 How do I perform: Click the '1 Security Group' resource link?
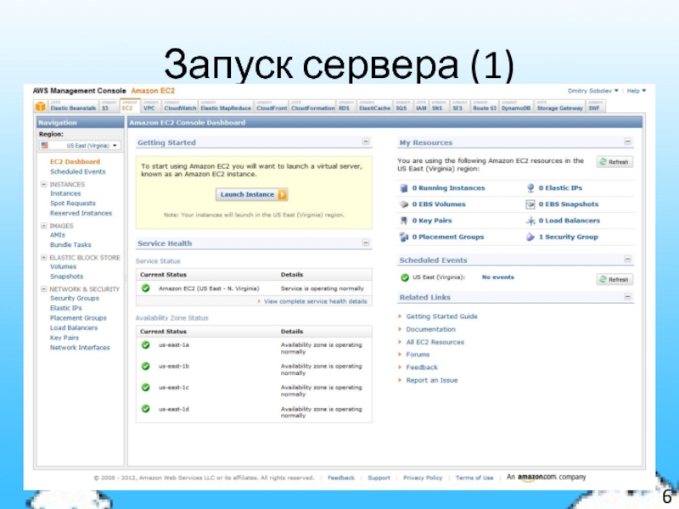pyautogui.click(x=568, y=237)
